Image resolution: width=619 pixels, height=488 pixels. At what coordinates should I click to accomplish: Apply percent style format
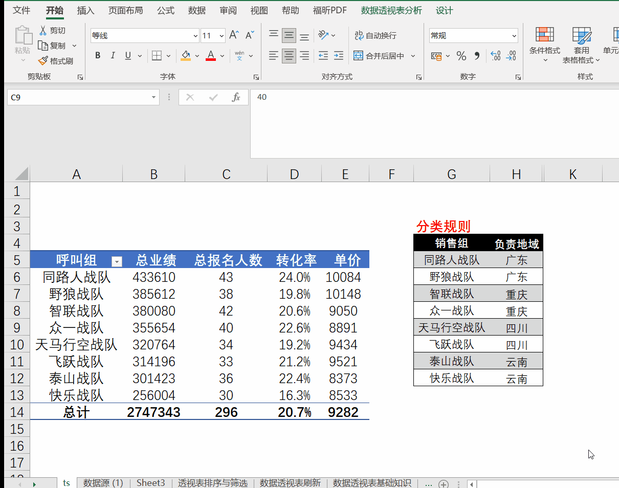pyautogui.click(x=461, y=56)
